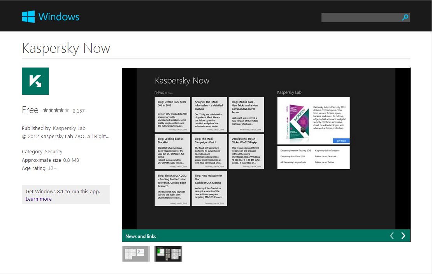Click the Free price label
432x274 pixels.
click(30, 110)
